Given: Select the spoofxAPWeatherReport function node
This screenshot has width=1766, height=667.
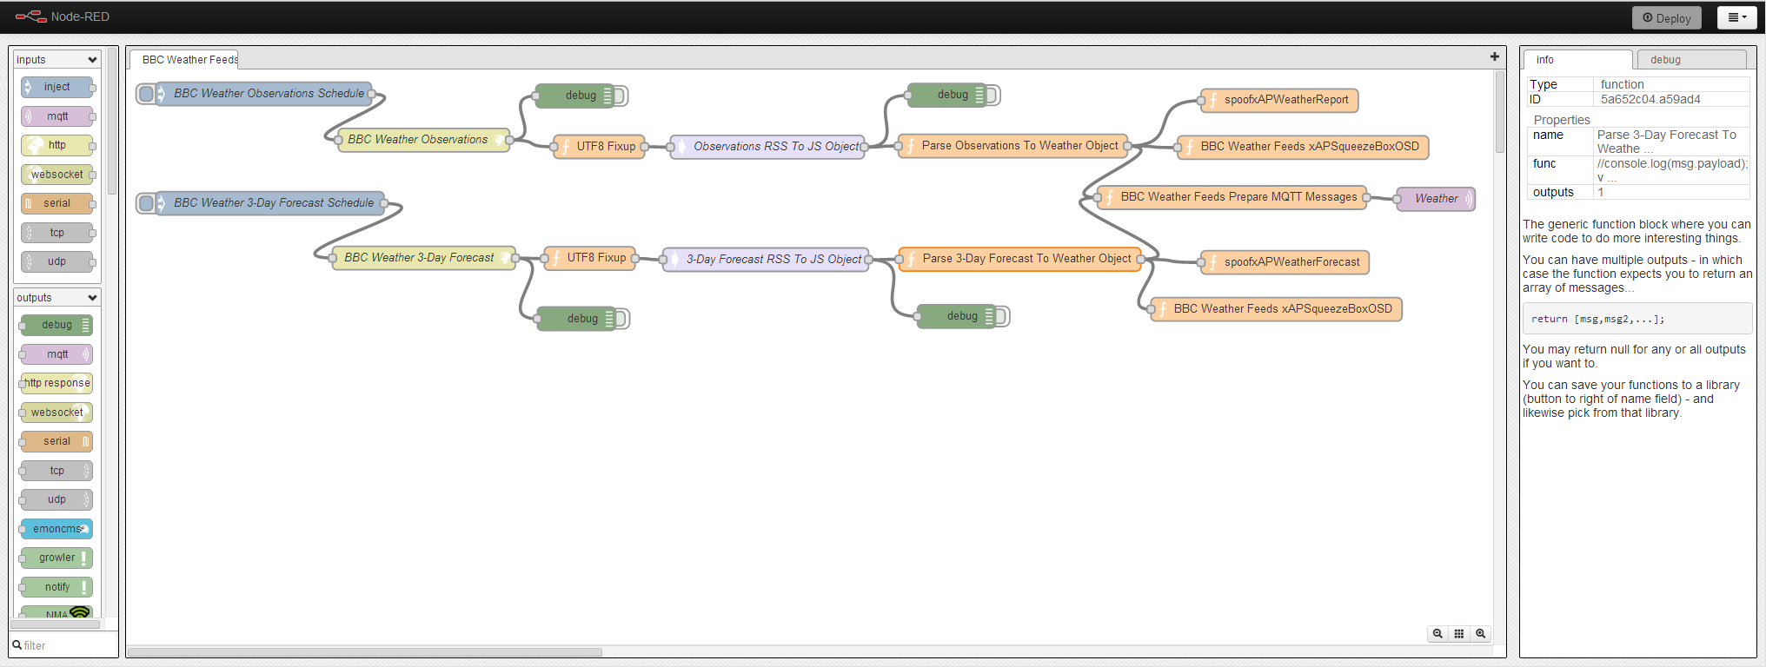Looking at the screenshot, I should point(1279,100).
